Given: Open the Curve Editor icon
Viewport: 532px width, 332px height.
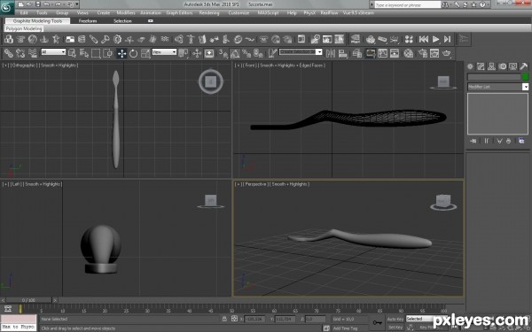Looking at the screenshot, I should 382,53.
